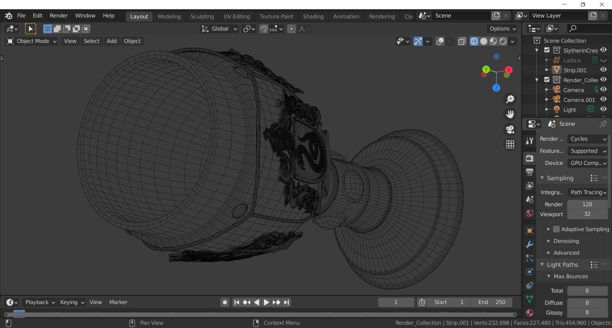Screen dimensions: 612x328
Task: Open Output properties tab
Action: tap(530, 172)
